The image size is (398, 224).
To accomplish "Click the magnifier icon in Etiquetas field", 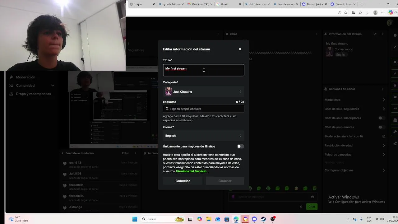I will coord(167,109).
